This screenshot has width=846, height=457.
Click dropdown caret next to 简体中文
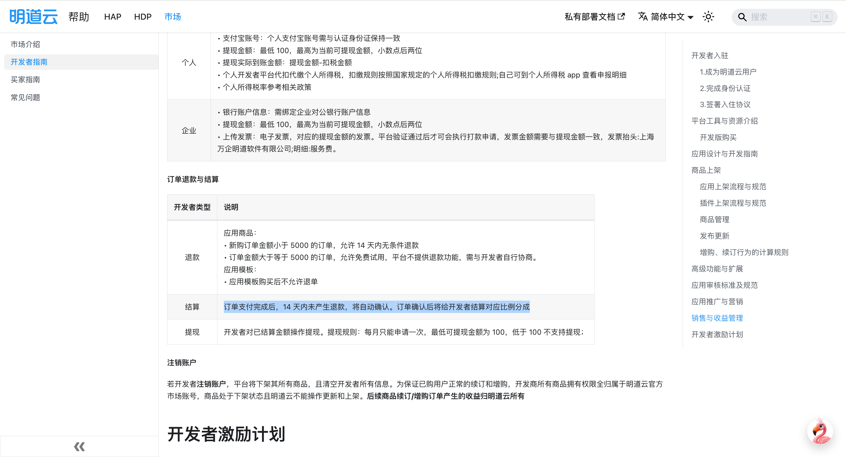point(690,17)
